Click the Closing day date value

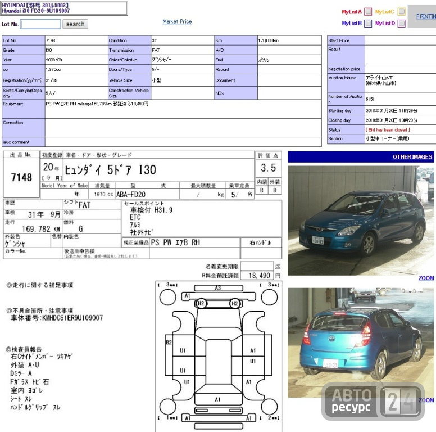pos(391,120)
